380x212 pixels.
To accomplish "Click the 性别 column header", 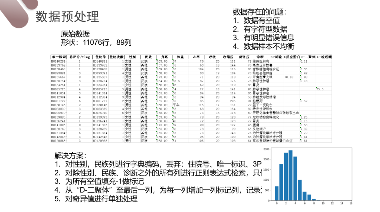I will tap(132, 57).
